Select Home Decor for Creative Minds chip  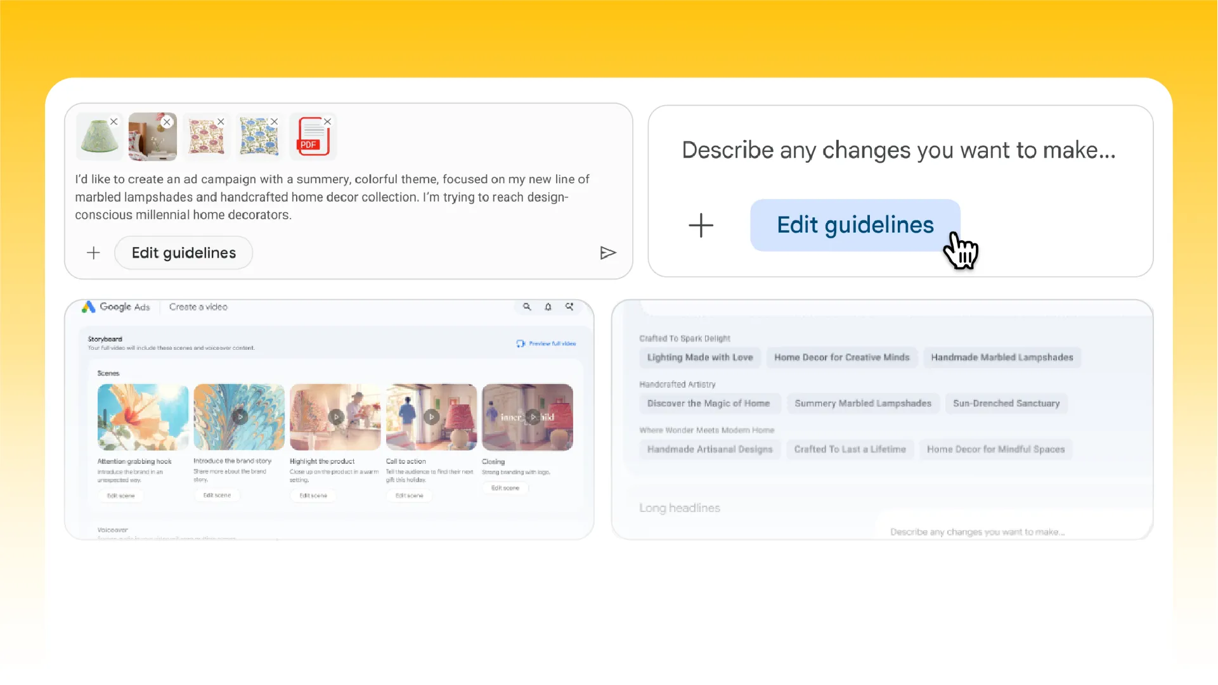point(842,357)
